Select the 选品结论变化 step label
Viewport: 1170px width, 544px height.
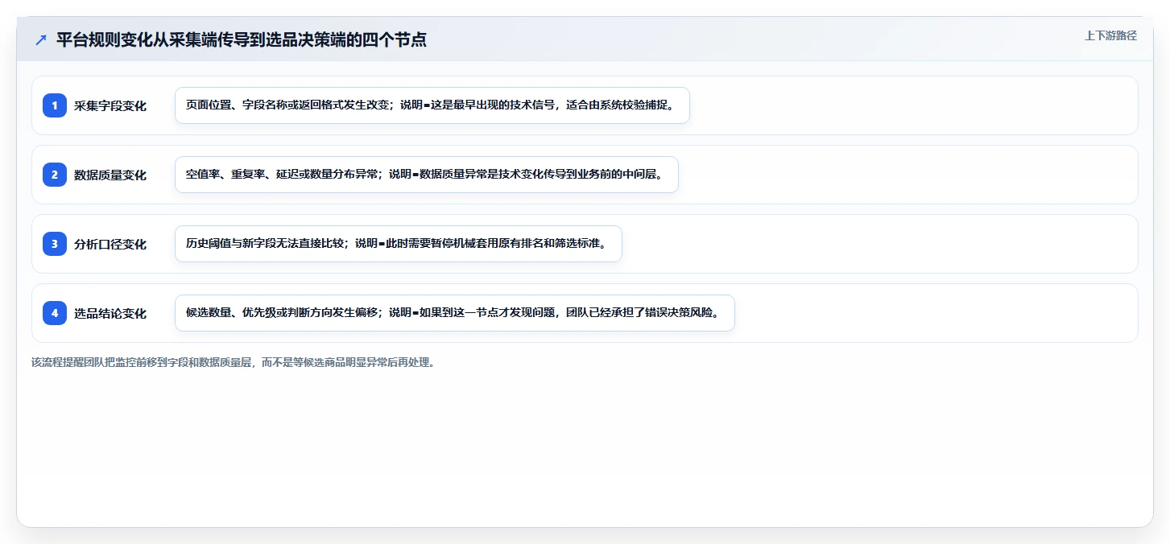[110, 313]
